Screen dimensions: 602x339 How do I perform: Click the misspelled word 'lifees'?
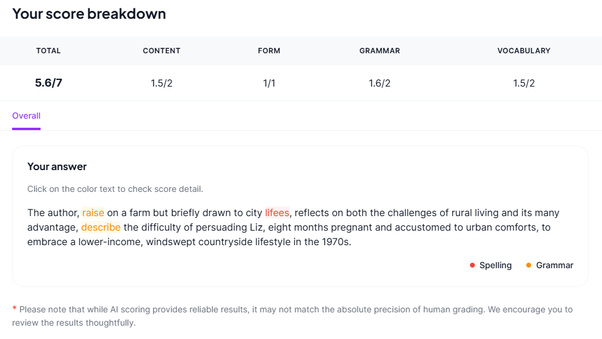point(277,213)
